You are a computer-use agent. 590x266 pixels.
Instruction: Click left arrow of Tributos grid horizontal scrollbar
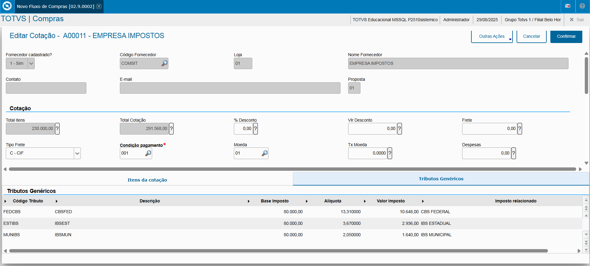tap(5, 251)
